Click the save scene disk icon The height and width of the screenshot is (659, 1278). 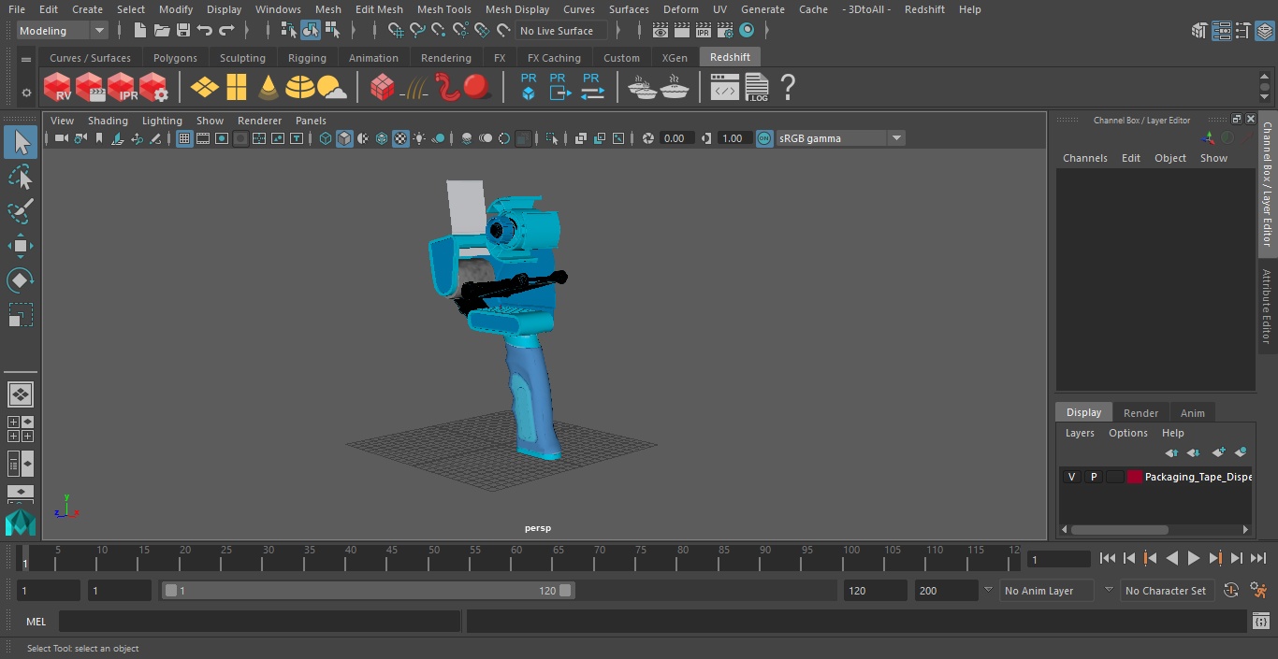click(x=183, y=31)
